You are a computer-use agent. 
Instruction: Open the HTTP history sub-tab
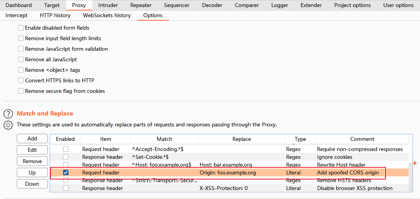[x=55, y=16]
